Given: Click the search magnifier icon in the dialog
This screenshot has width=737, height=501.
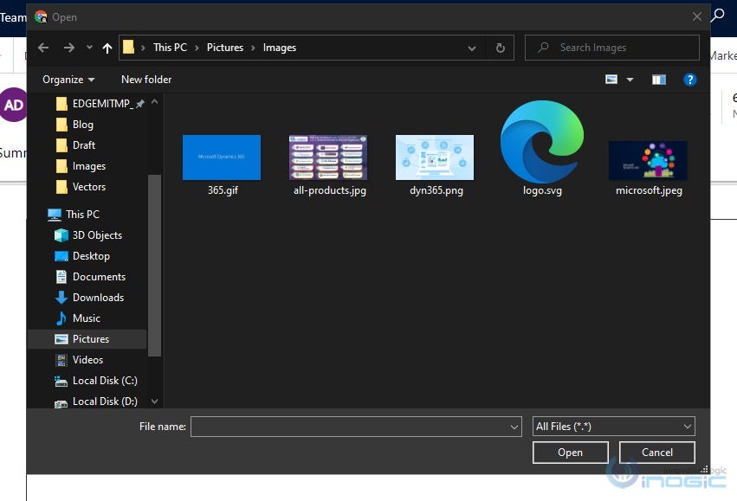Looking at the screenshot, I should 543,47.
